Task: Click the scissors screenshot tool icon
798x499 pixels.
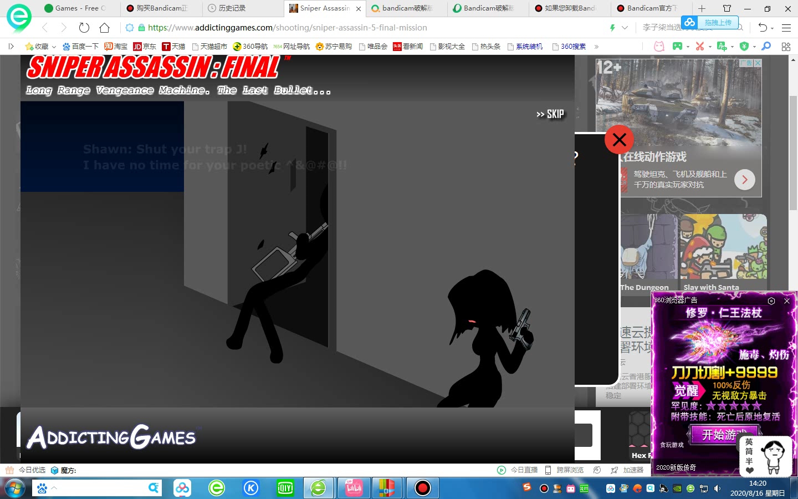Action: (700, 47)
